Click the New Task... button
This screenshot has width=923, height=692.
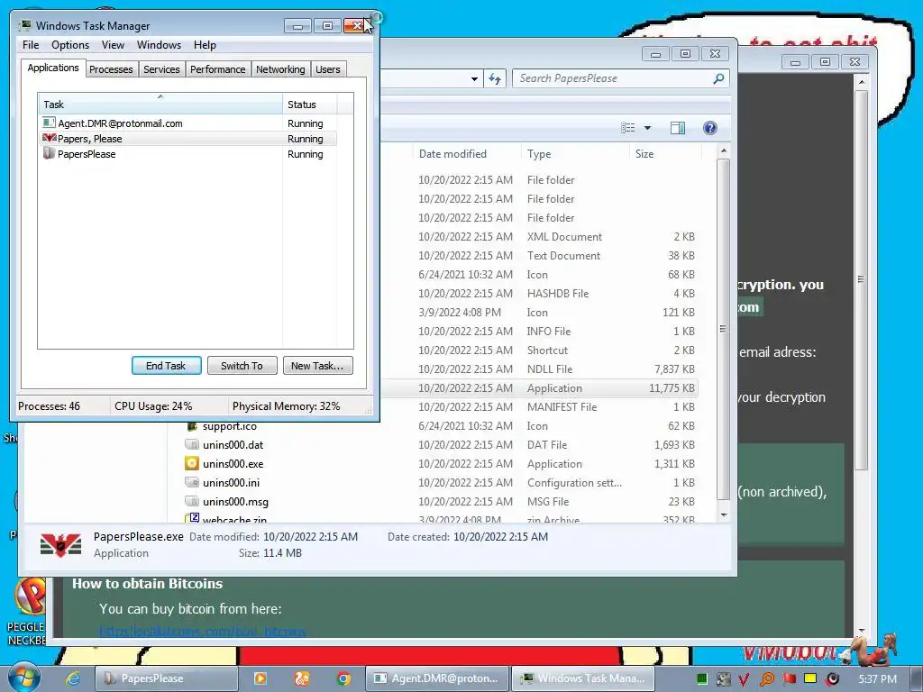317,366
